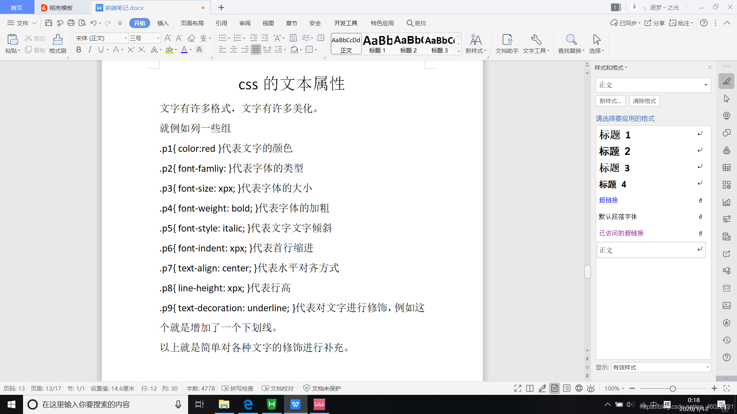Toggle character shading button
This screenshot has width=737, height=414.
[x=199, y=49]
